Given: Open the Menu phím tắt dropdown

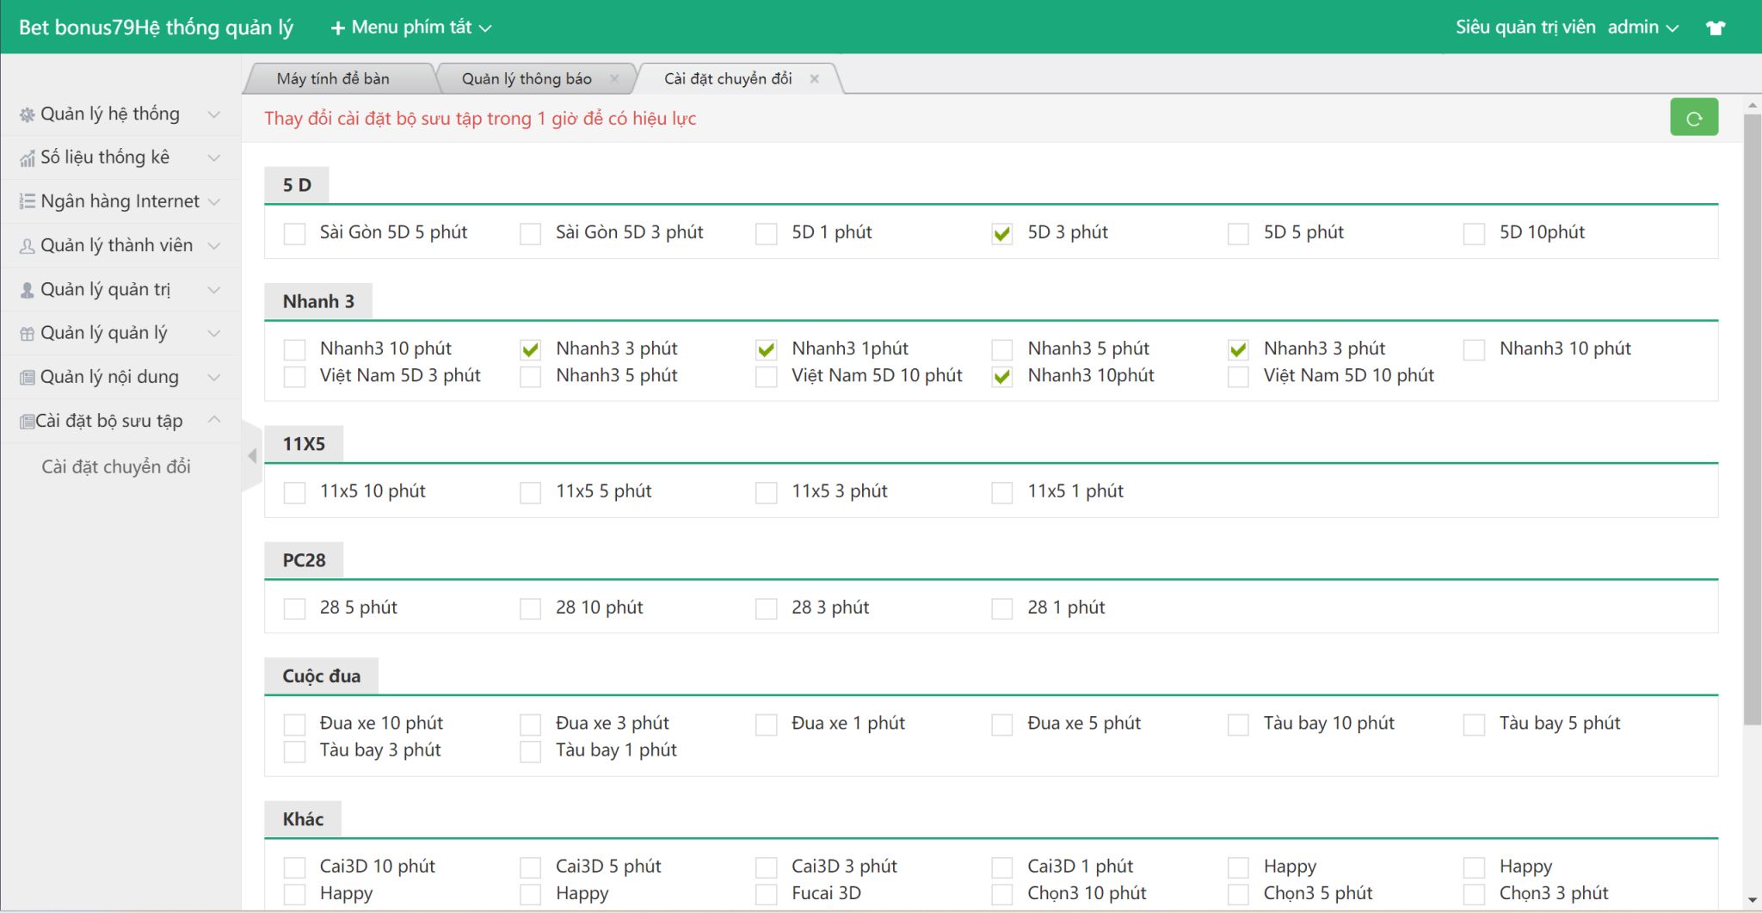Looking at the screenshot, I should coord(411,28).
